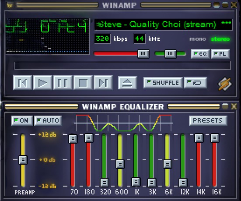This screenshot has width=241, height=201.
Task: Click the 70 Hz band slider handle
Action: point(73,139)
